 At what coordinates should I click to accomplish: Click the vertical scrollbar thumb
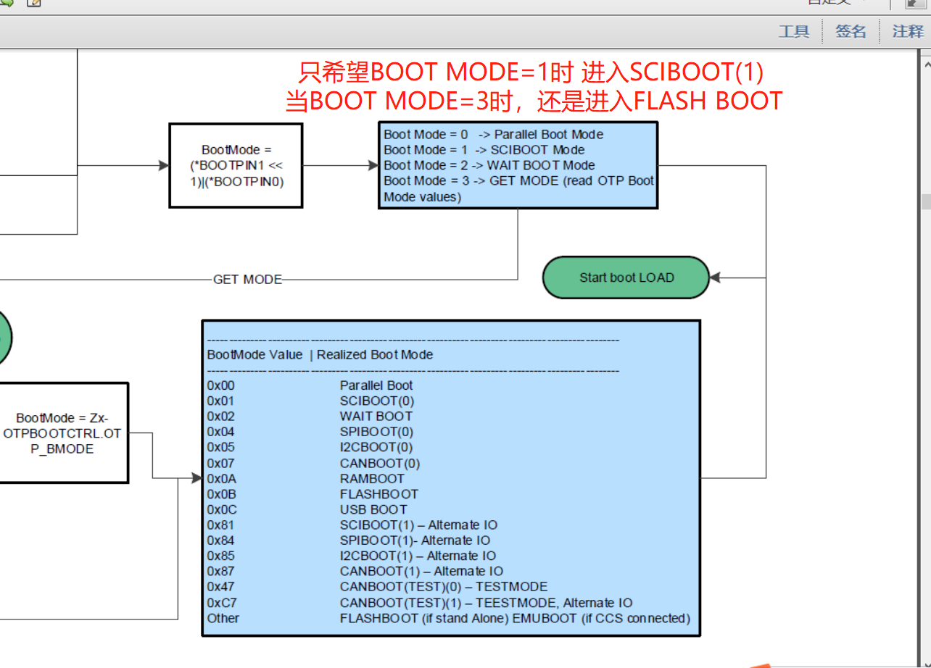(926, 201)
